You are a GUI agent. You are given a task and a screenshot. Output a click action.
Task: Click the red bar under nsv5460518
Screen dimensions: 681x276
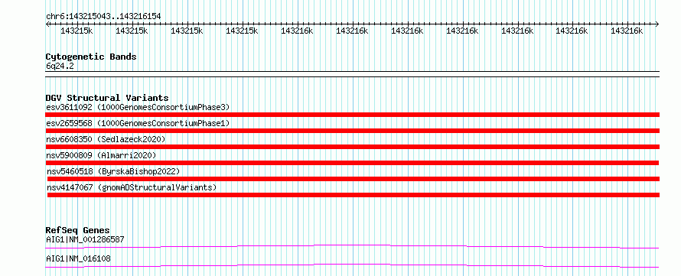pyautogui.click(x=354, y=179)
